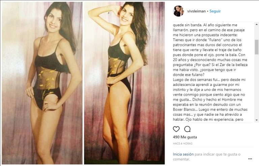
Task: Click the 'comentar.' login prompt text
Action: [x=181, y=159]
